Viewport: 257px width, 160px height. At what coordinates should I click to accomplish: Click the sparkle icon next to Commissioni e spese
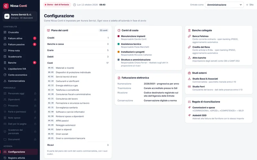pos(189,108)
